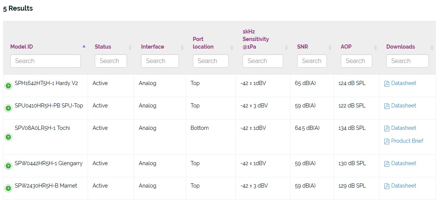The image size is (439, 202).
Task: Click PDF icon for SPU-Top datasheet
Action: click(387, 106)
